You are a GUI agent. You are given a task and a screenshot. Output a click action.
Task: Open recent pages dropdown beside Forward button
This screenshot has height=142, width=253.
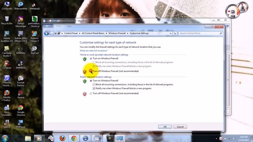[x=55, y=33]
